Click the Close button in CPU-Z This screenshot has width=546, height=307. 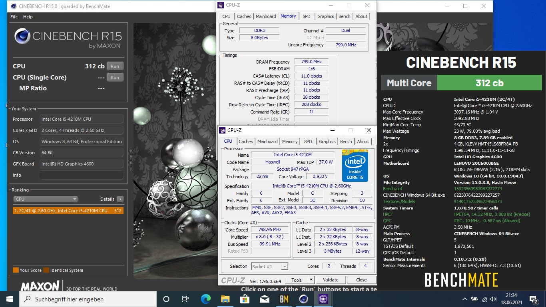(361, 280)
